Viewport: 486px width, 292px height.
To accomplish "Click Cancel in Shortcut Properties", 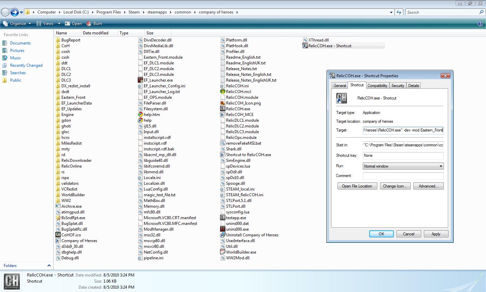I will point(408,234).
